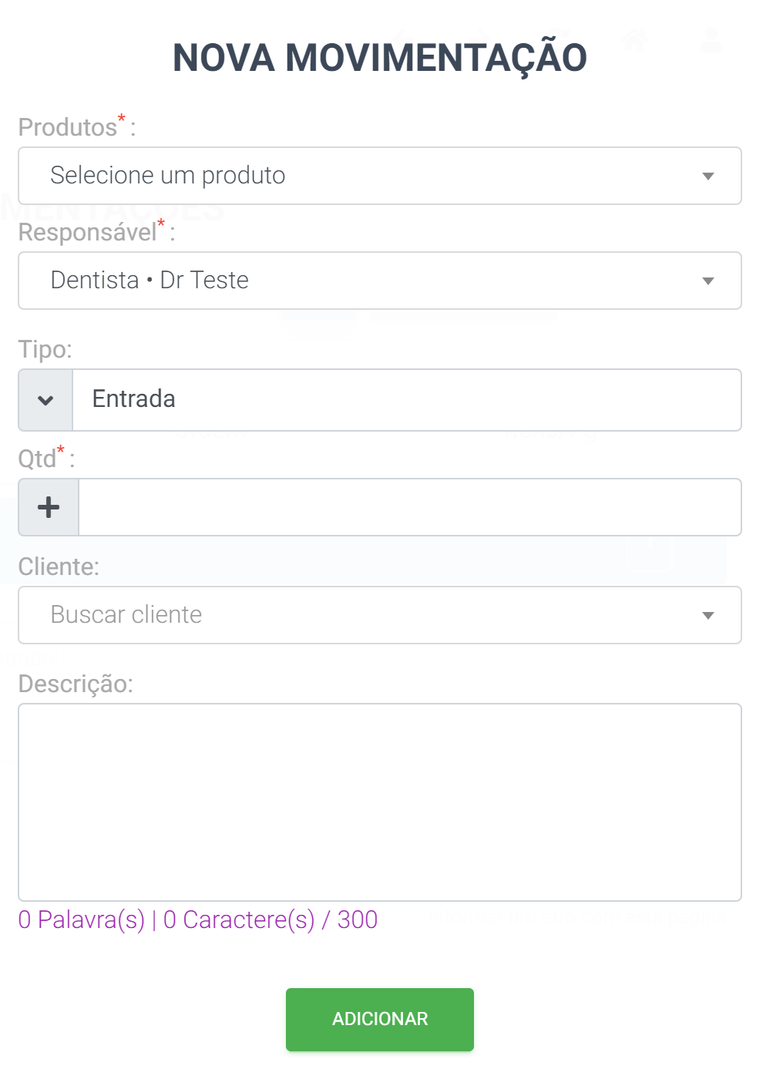Viewport: 773px width, 1086px height.
Task: Select the Entrada type field
Action: [x=407, y=400]
